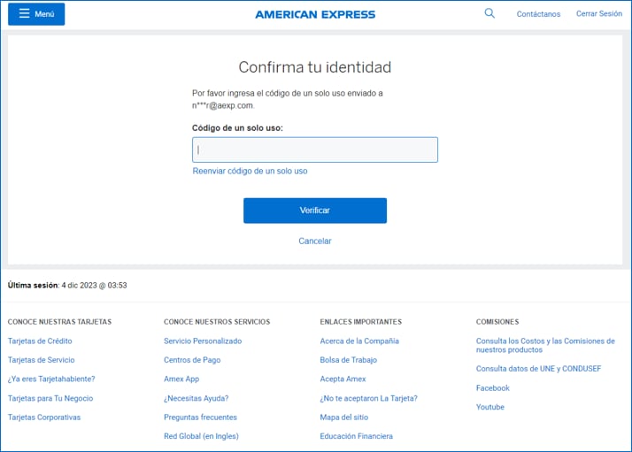
Task: Select Tarjetas Corporativas link
Action: point(44,417)
